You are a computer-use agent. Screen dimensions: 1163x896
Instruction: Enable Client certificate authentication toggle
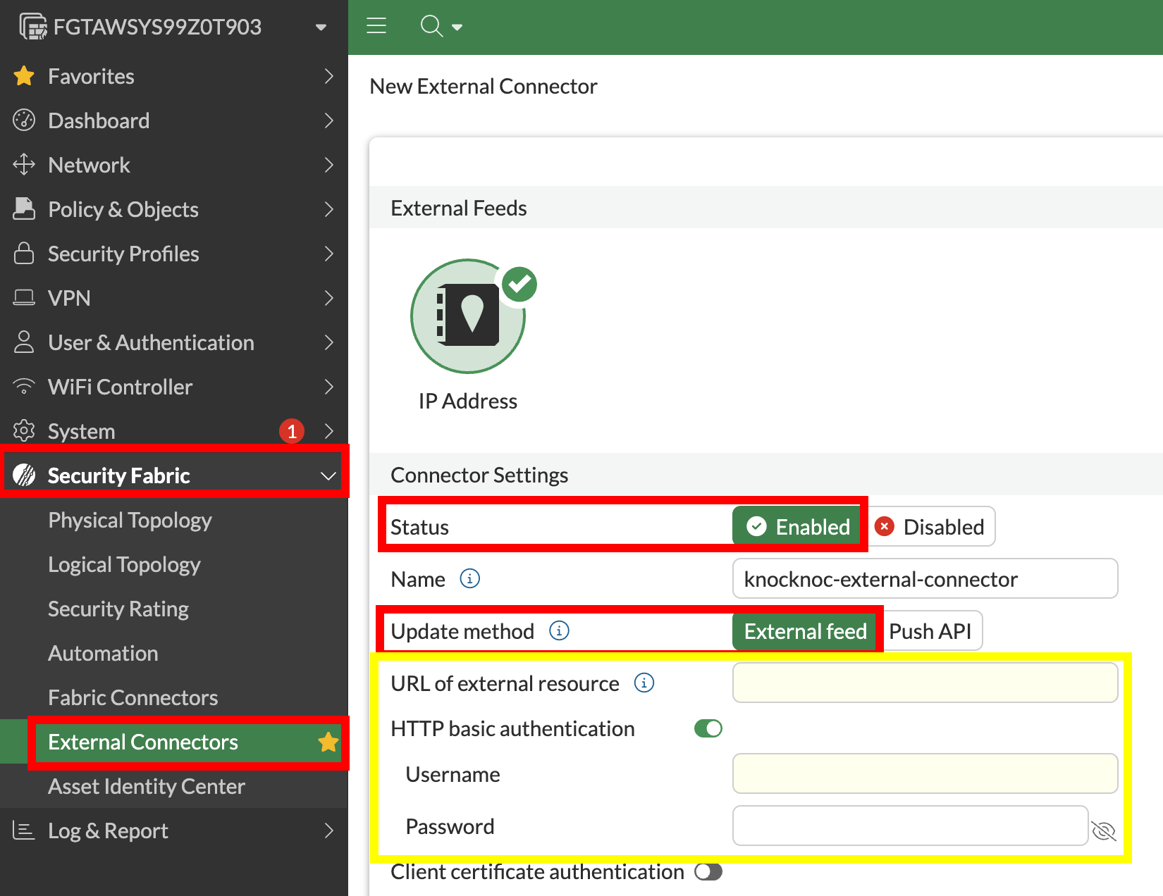point(708,872)
